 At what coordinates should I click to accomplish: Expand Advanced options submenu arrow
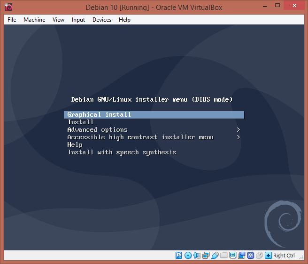pyautogui.click(x=238, y=130)
